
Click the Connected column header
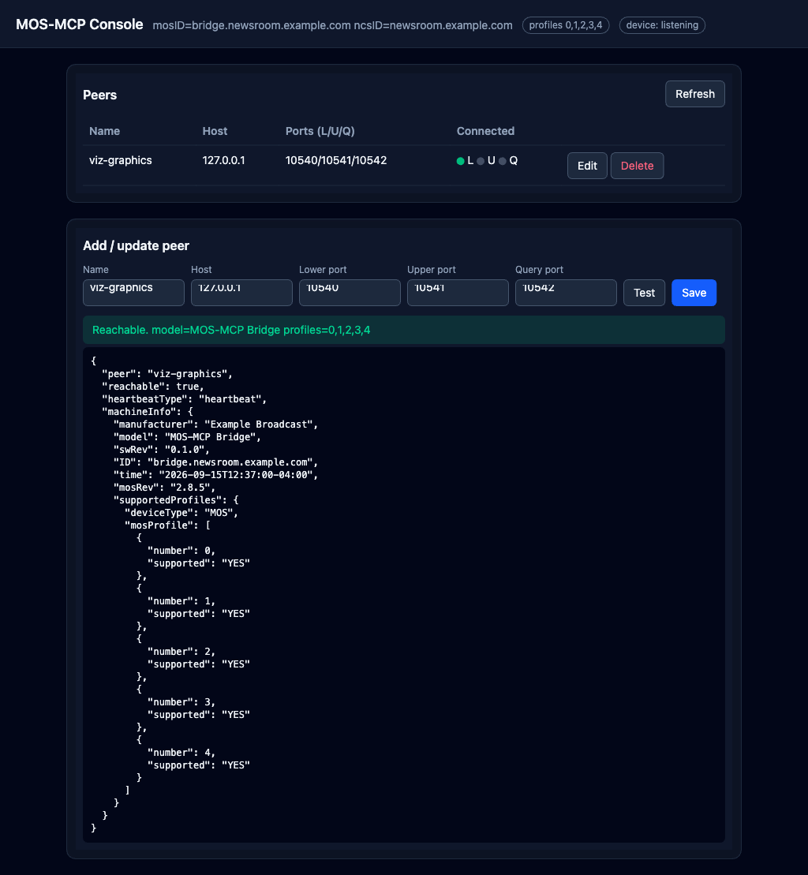(485, 131)
